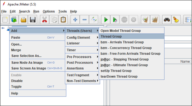Choose jp@gc - Ultimate Thread Group

[131, 65]
